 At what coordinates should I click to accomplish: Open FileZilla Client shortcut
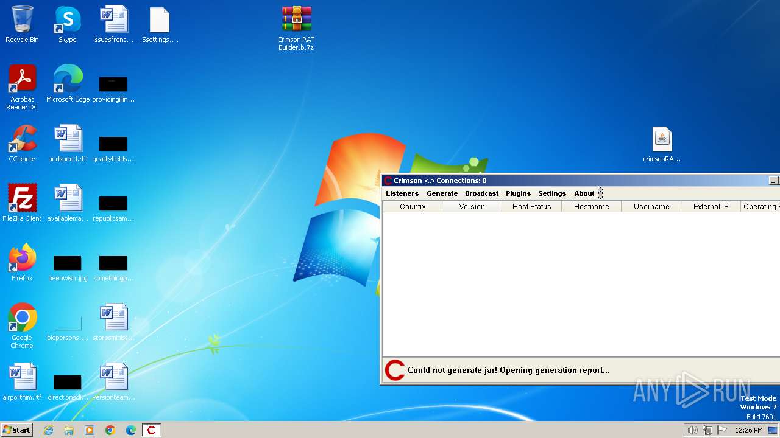click(x=22, y=203)
